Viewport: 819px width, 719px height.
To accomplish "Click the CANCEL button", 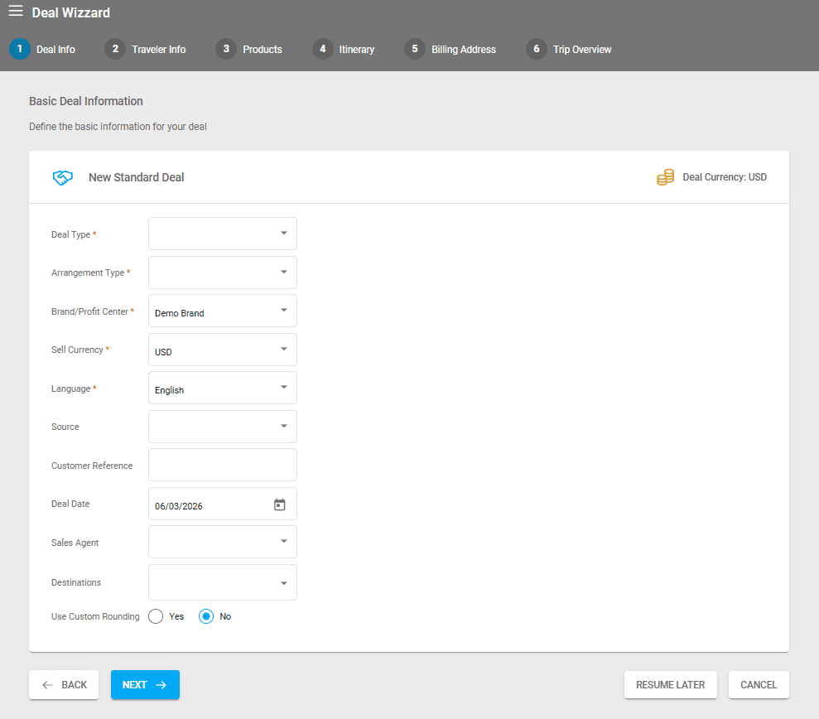I will click(759, 685).
